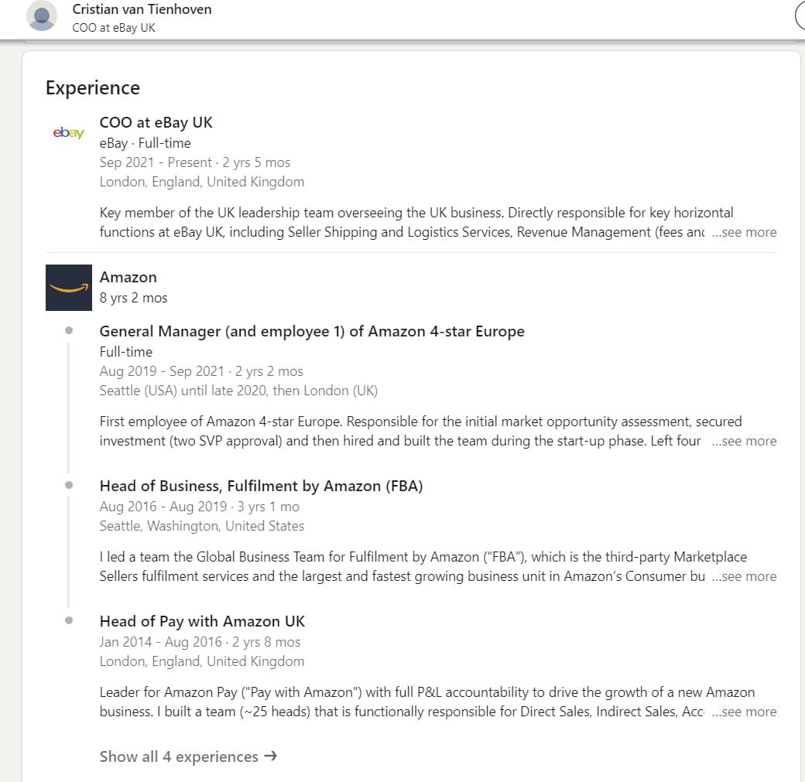Image resolution: width=805 pixels, height=782 pixels.
Task: Select the Head of Pay with Amazon UK title
Action: tap(202, 621)
